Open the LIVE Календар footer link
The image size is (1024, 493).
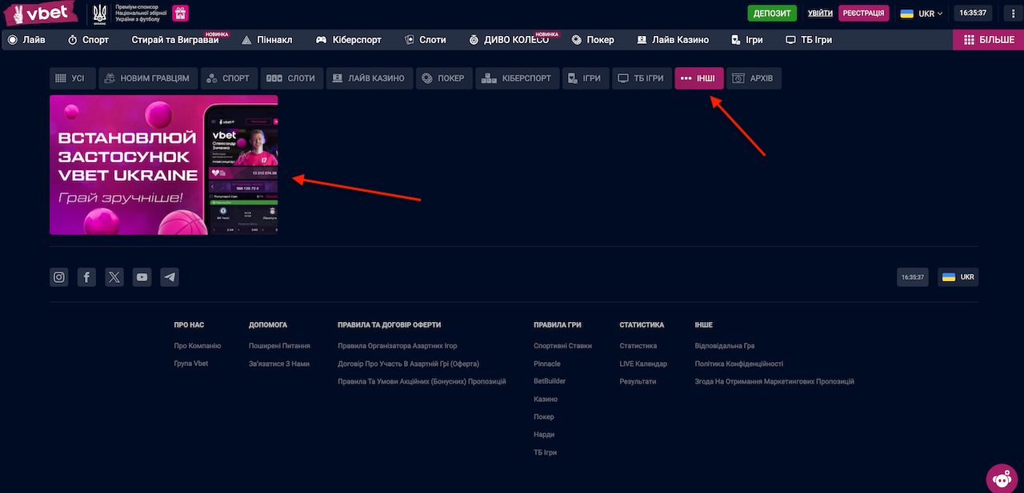pyautogui.click(x=643, y=364)
